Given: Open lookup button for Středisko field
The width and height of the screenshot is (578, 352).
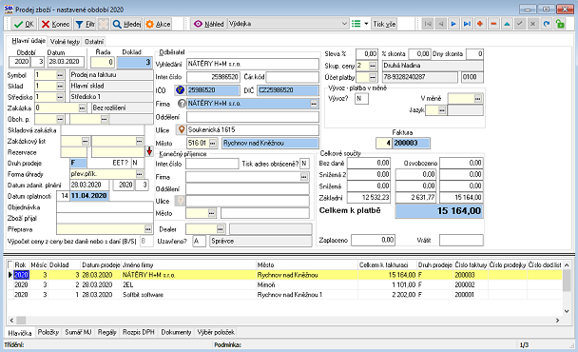Looking at the screenshot, I should coord(60,97).
